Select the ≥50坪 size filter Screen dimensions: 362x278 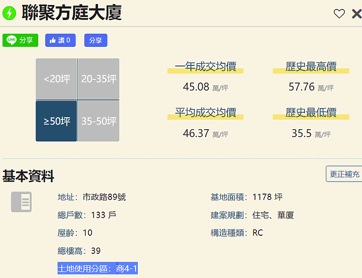pos(56,121)
